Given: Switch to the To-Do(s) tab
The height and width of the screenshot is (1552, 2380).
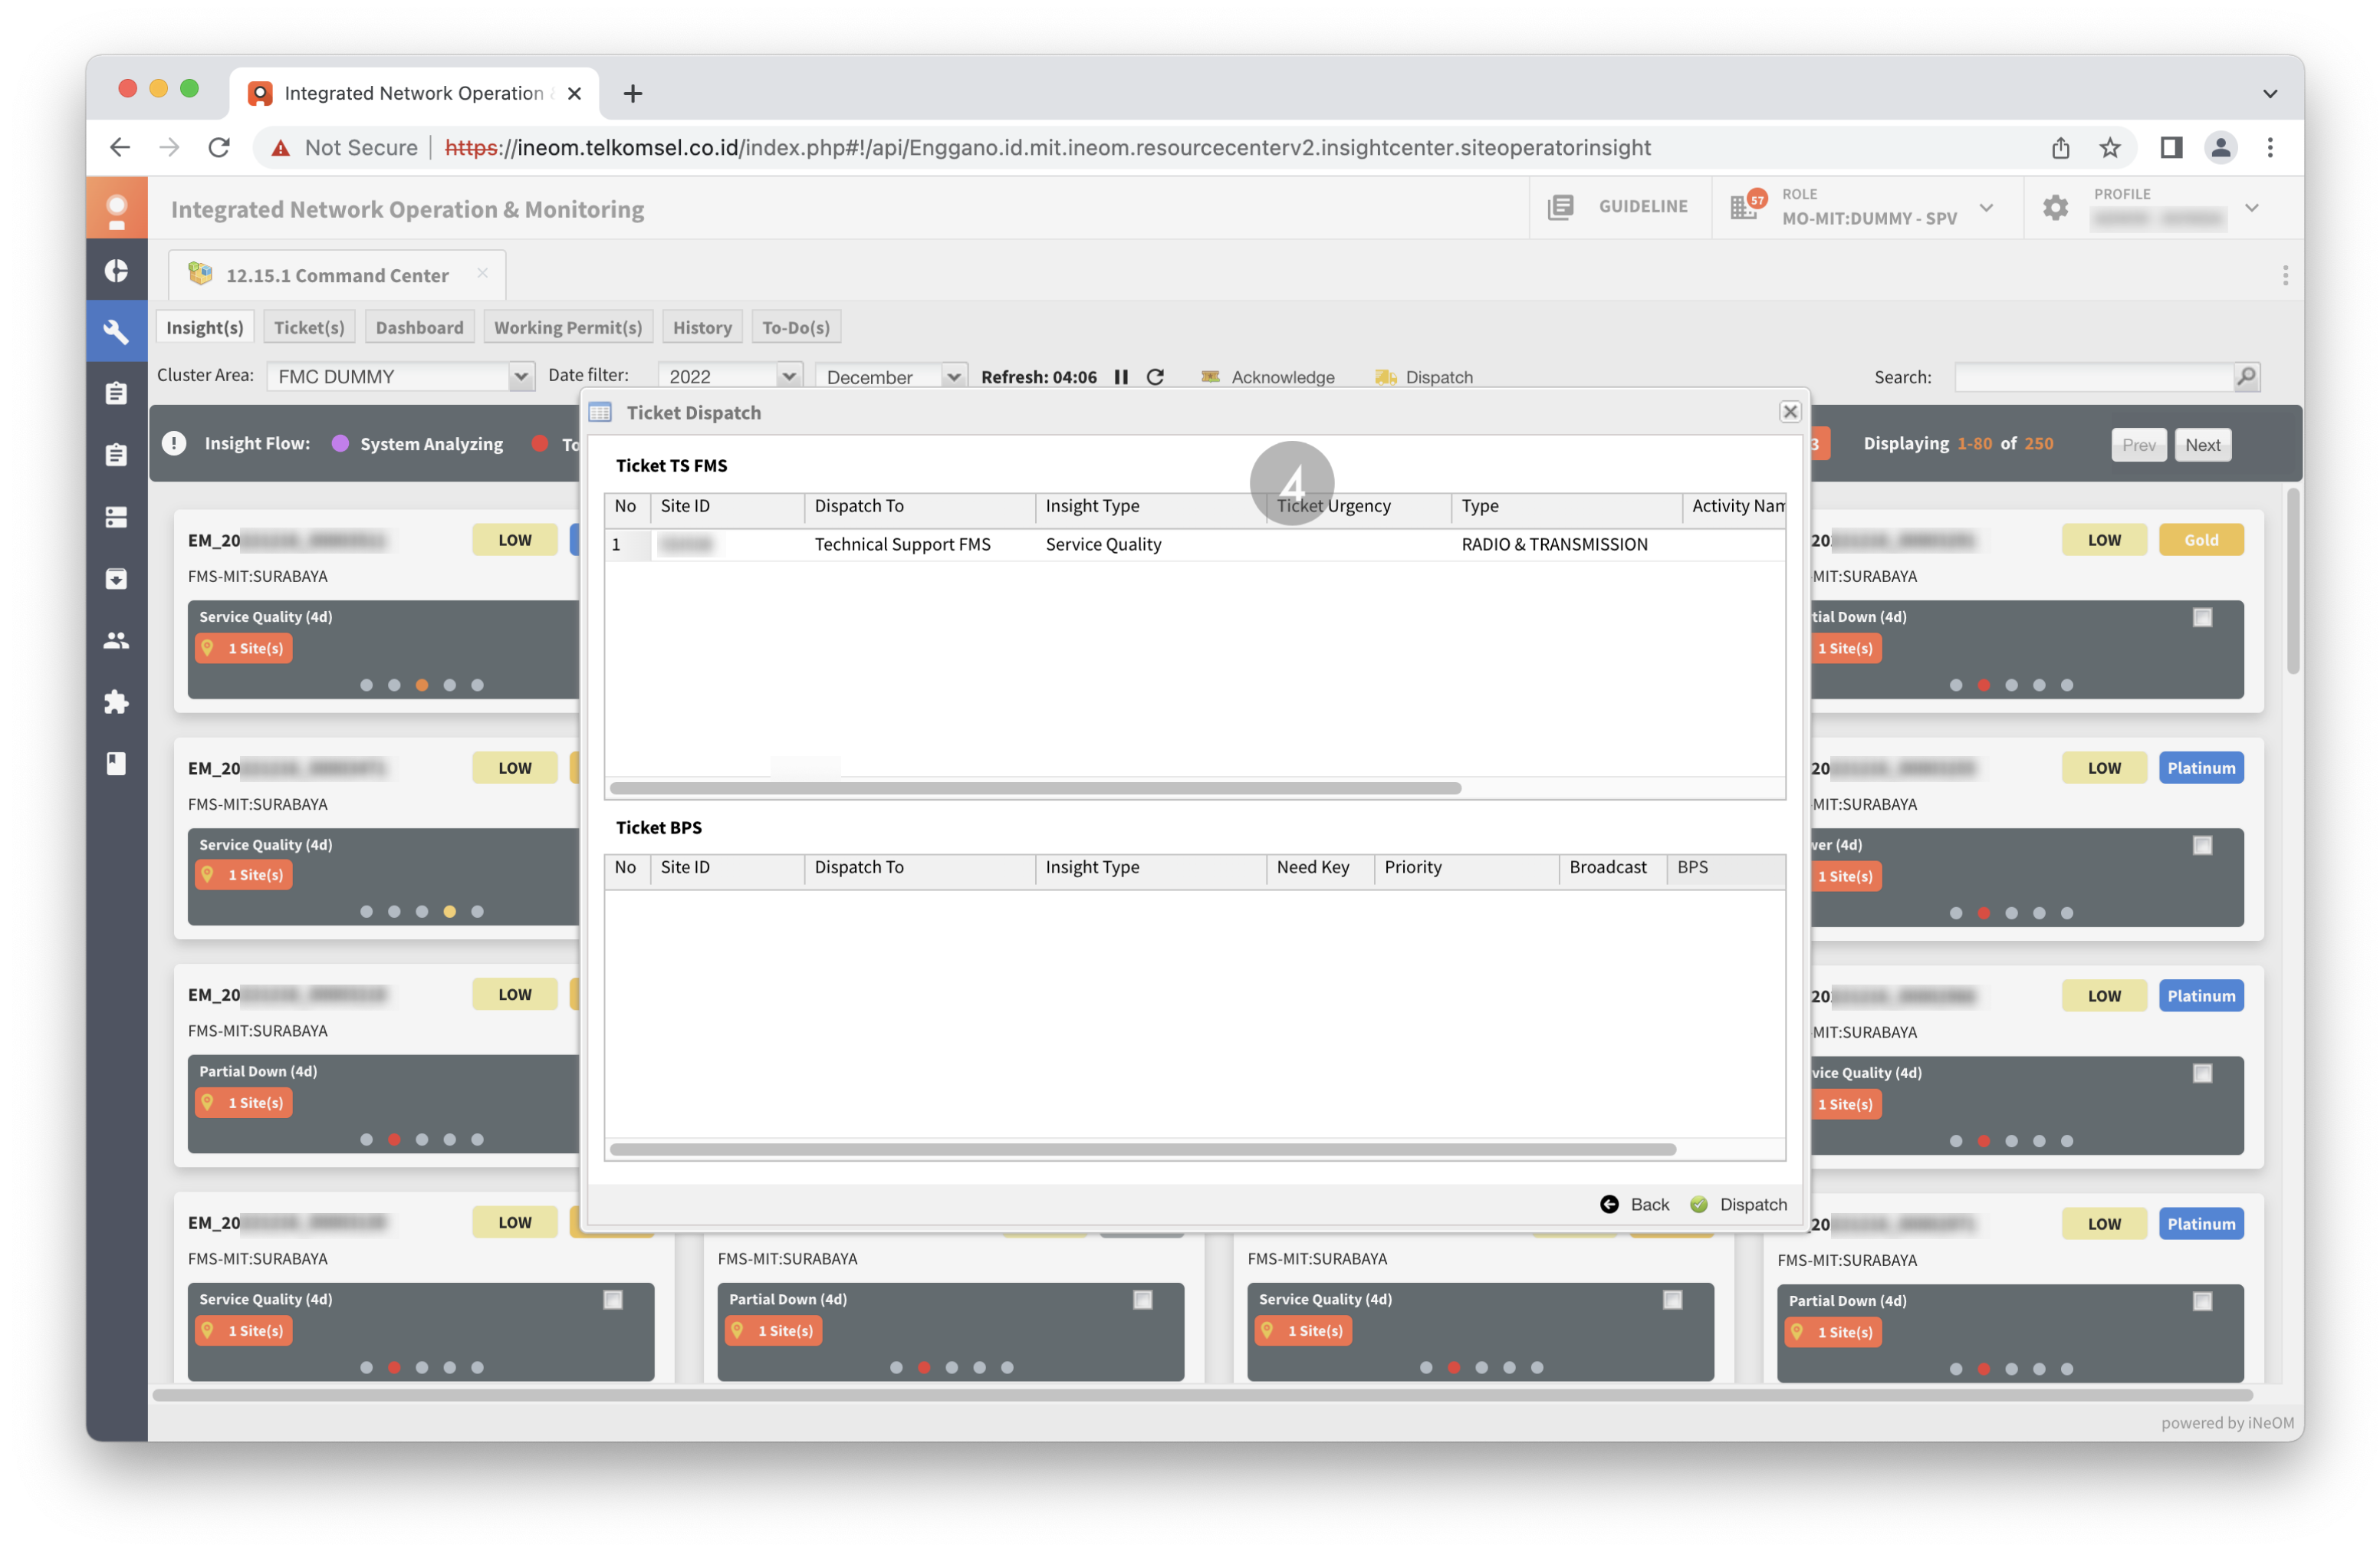Looking at the screenshot, I should pyautogui.click(x=796, y=327).
